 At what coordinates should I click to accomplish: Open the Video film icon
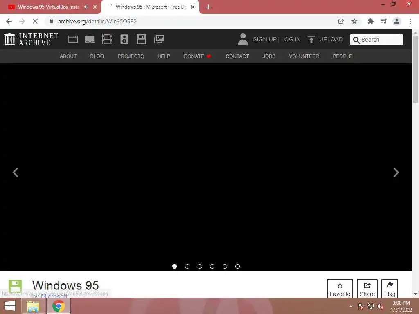coord(107,39)
